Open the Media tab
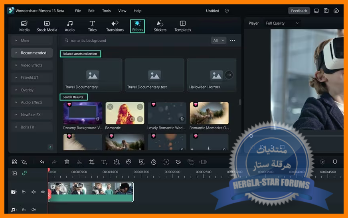 point(24,26)
